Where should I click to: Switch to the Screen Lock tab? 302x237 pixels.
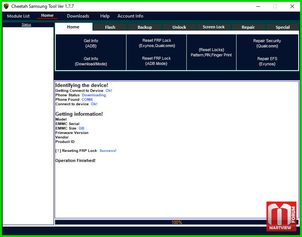tap(214, 27)
